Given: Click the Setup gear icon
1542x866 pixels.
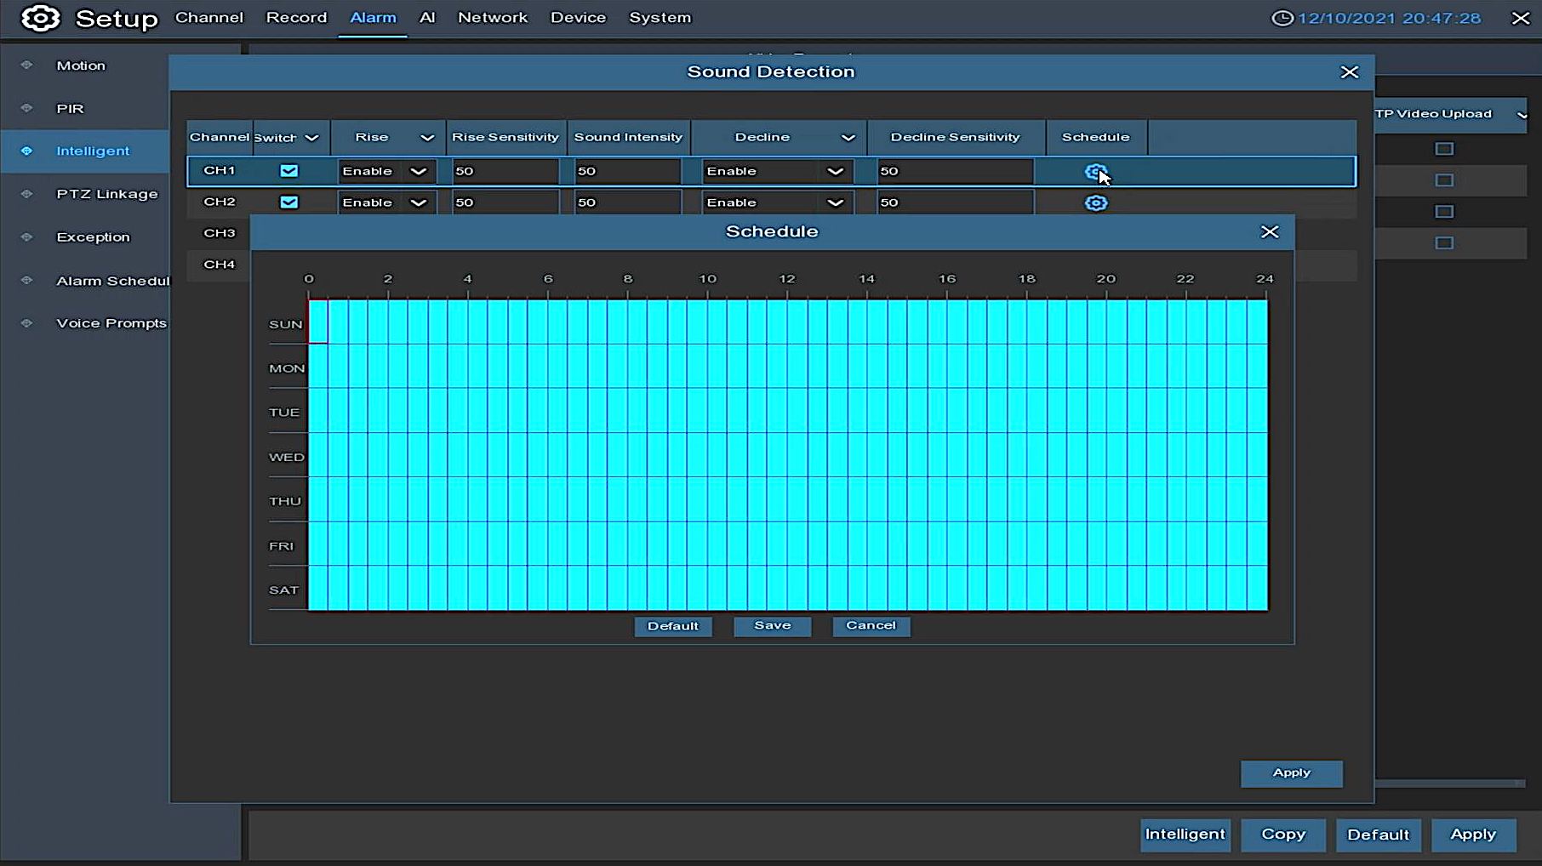Looking at the screenshot, I should pyautogui.click(x=40, y=18).
